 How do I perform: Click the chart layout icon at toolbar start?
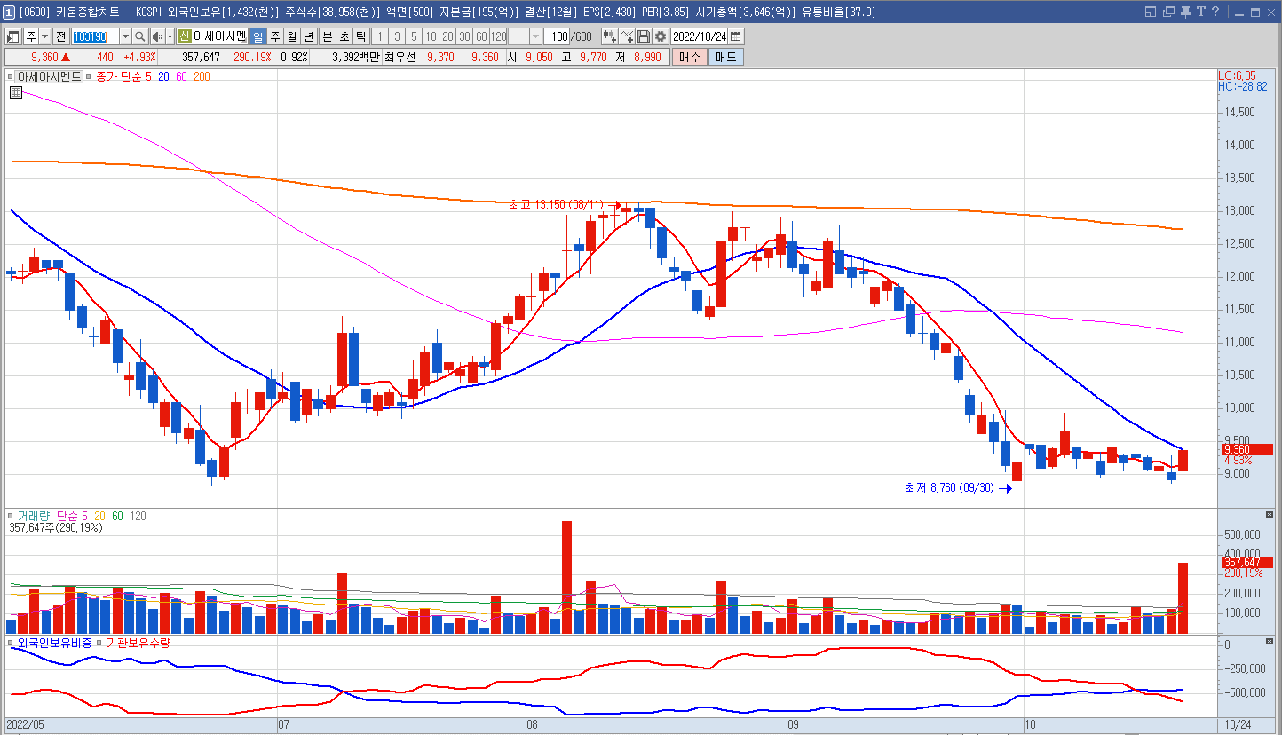coord(13,36)
